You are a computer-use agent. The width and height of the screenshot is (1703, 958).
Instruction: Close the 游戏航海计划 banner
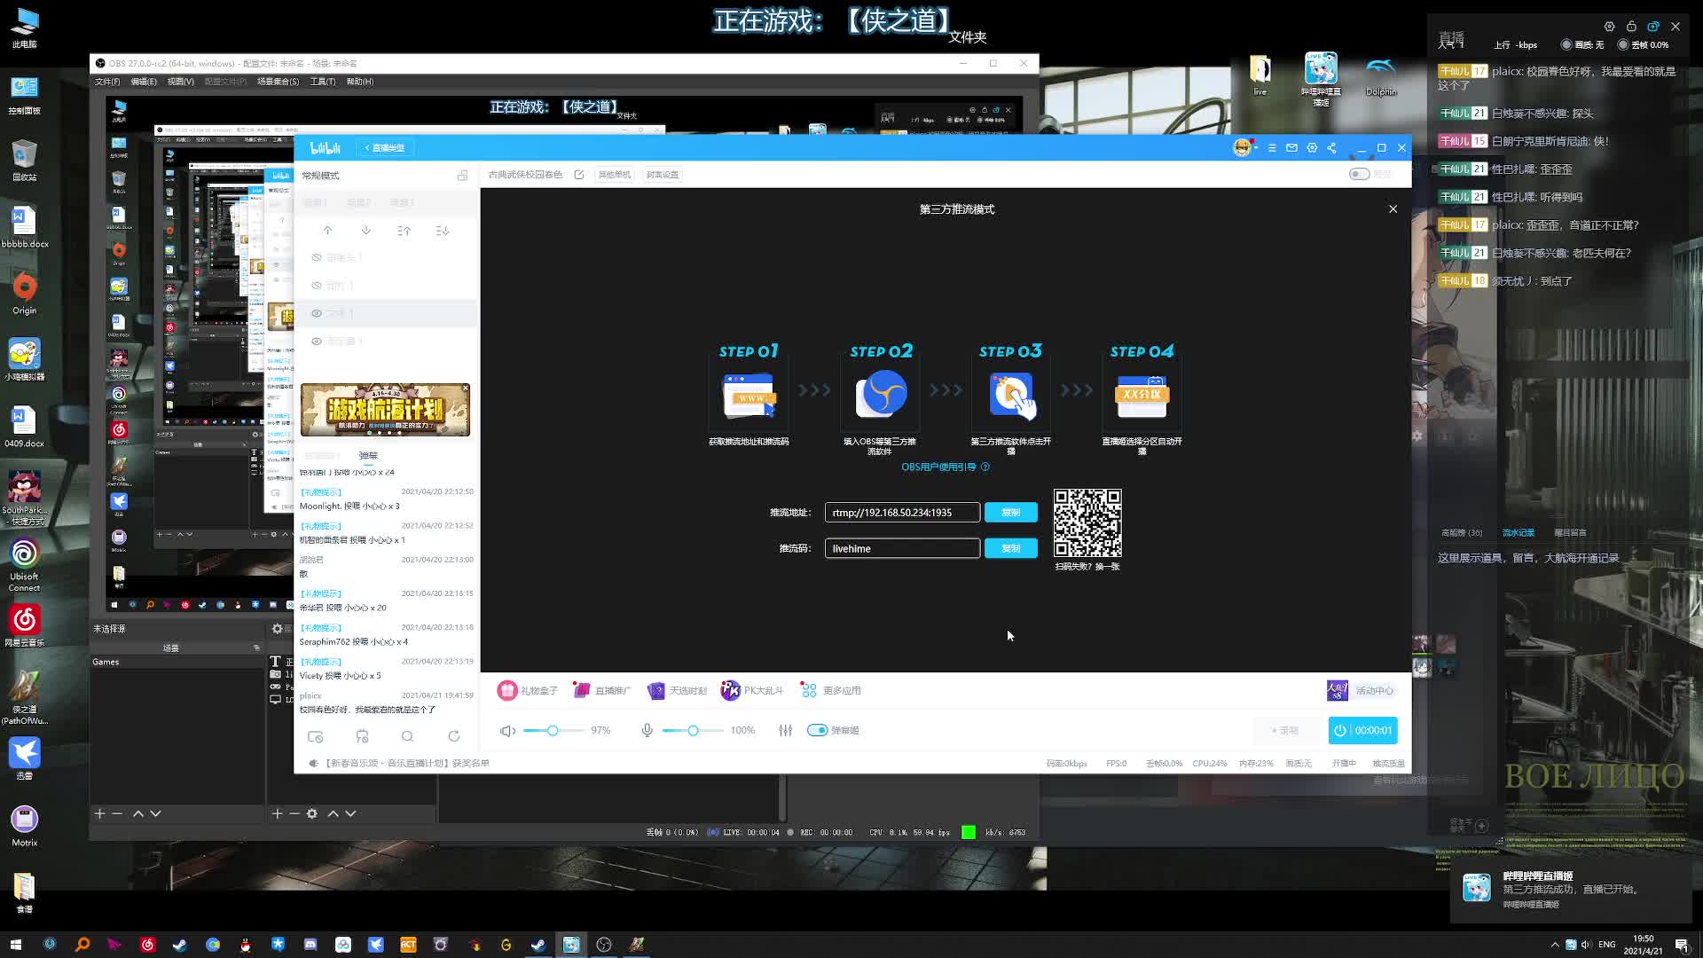coord(465,389)
